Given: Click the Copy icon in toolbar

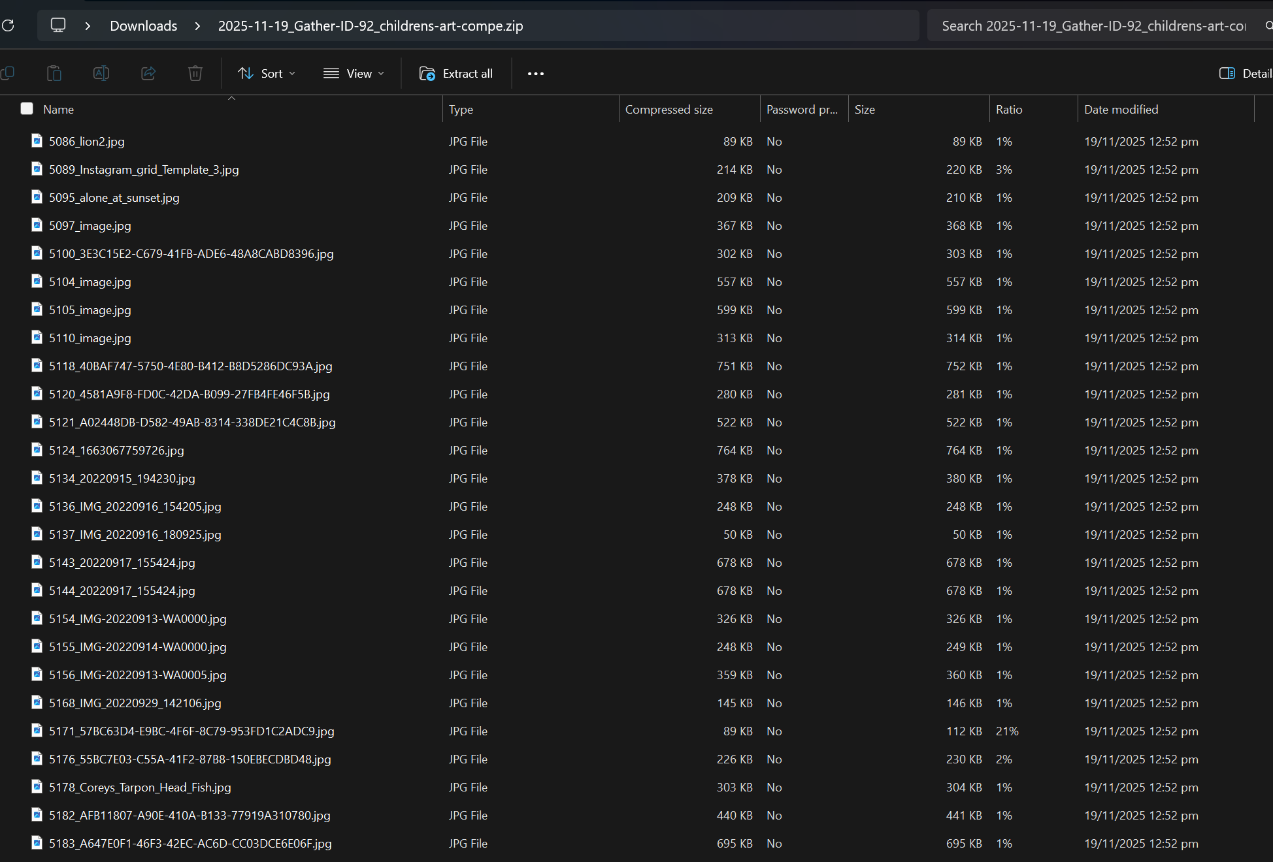Looking at the screenshot, I should pyautogui.click(x=8, y=73).
